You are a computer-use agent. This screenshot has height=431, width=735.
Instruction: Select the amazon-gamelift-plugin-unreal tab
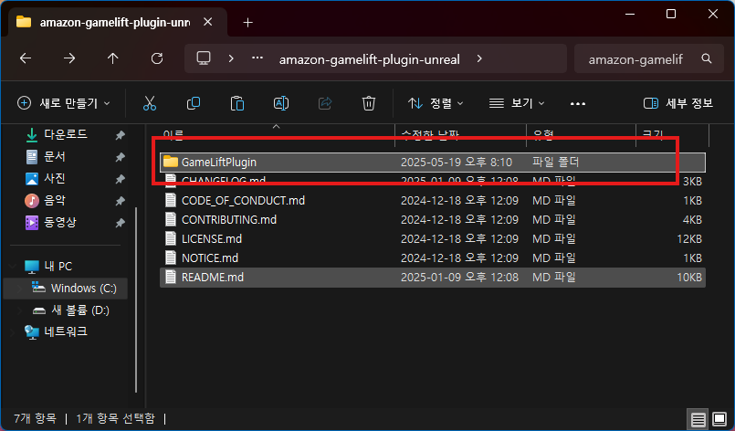click(114, 22)
